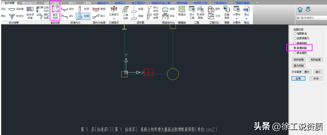The width and height of the screenshot is (327, 135).
Task: Open the 鉴定加固 appraisal reinforcement tool
Action: pyautogui.click(x=55, y=12)
